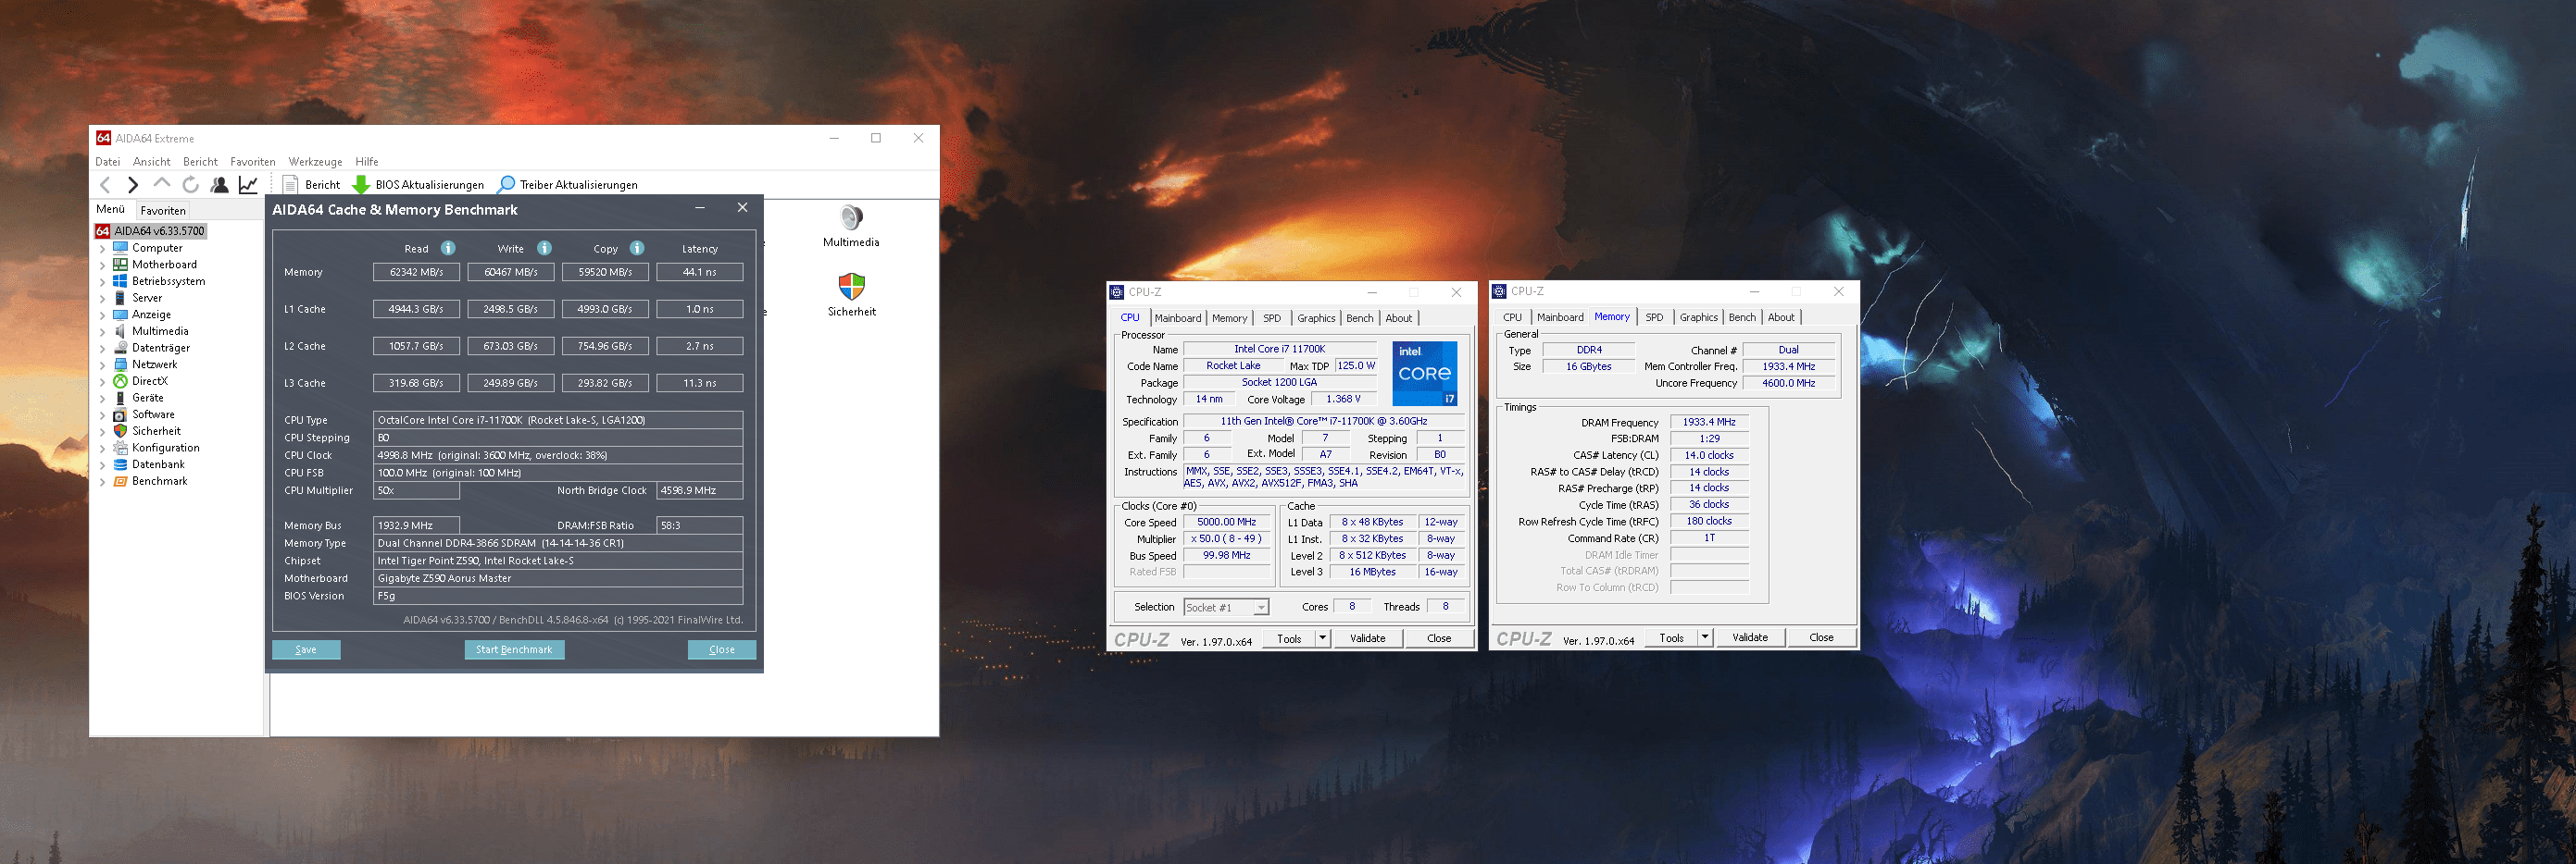This screenshot has width=2576, height=864.
Task: Click DRAM Frequency 1933.4 MHz value
Action: pos(1709,423)
